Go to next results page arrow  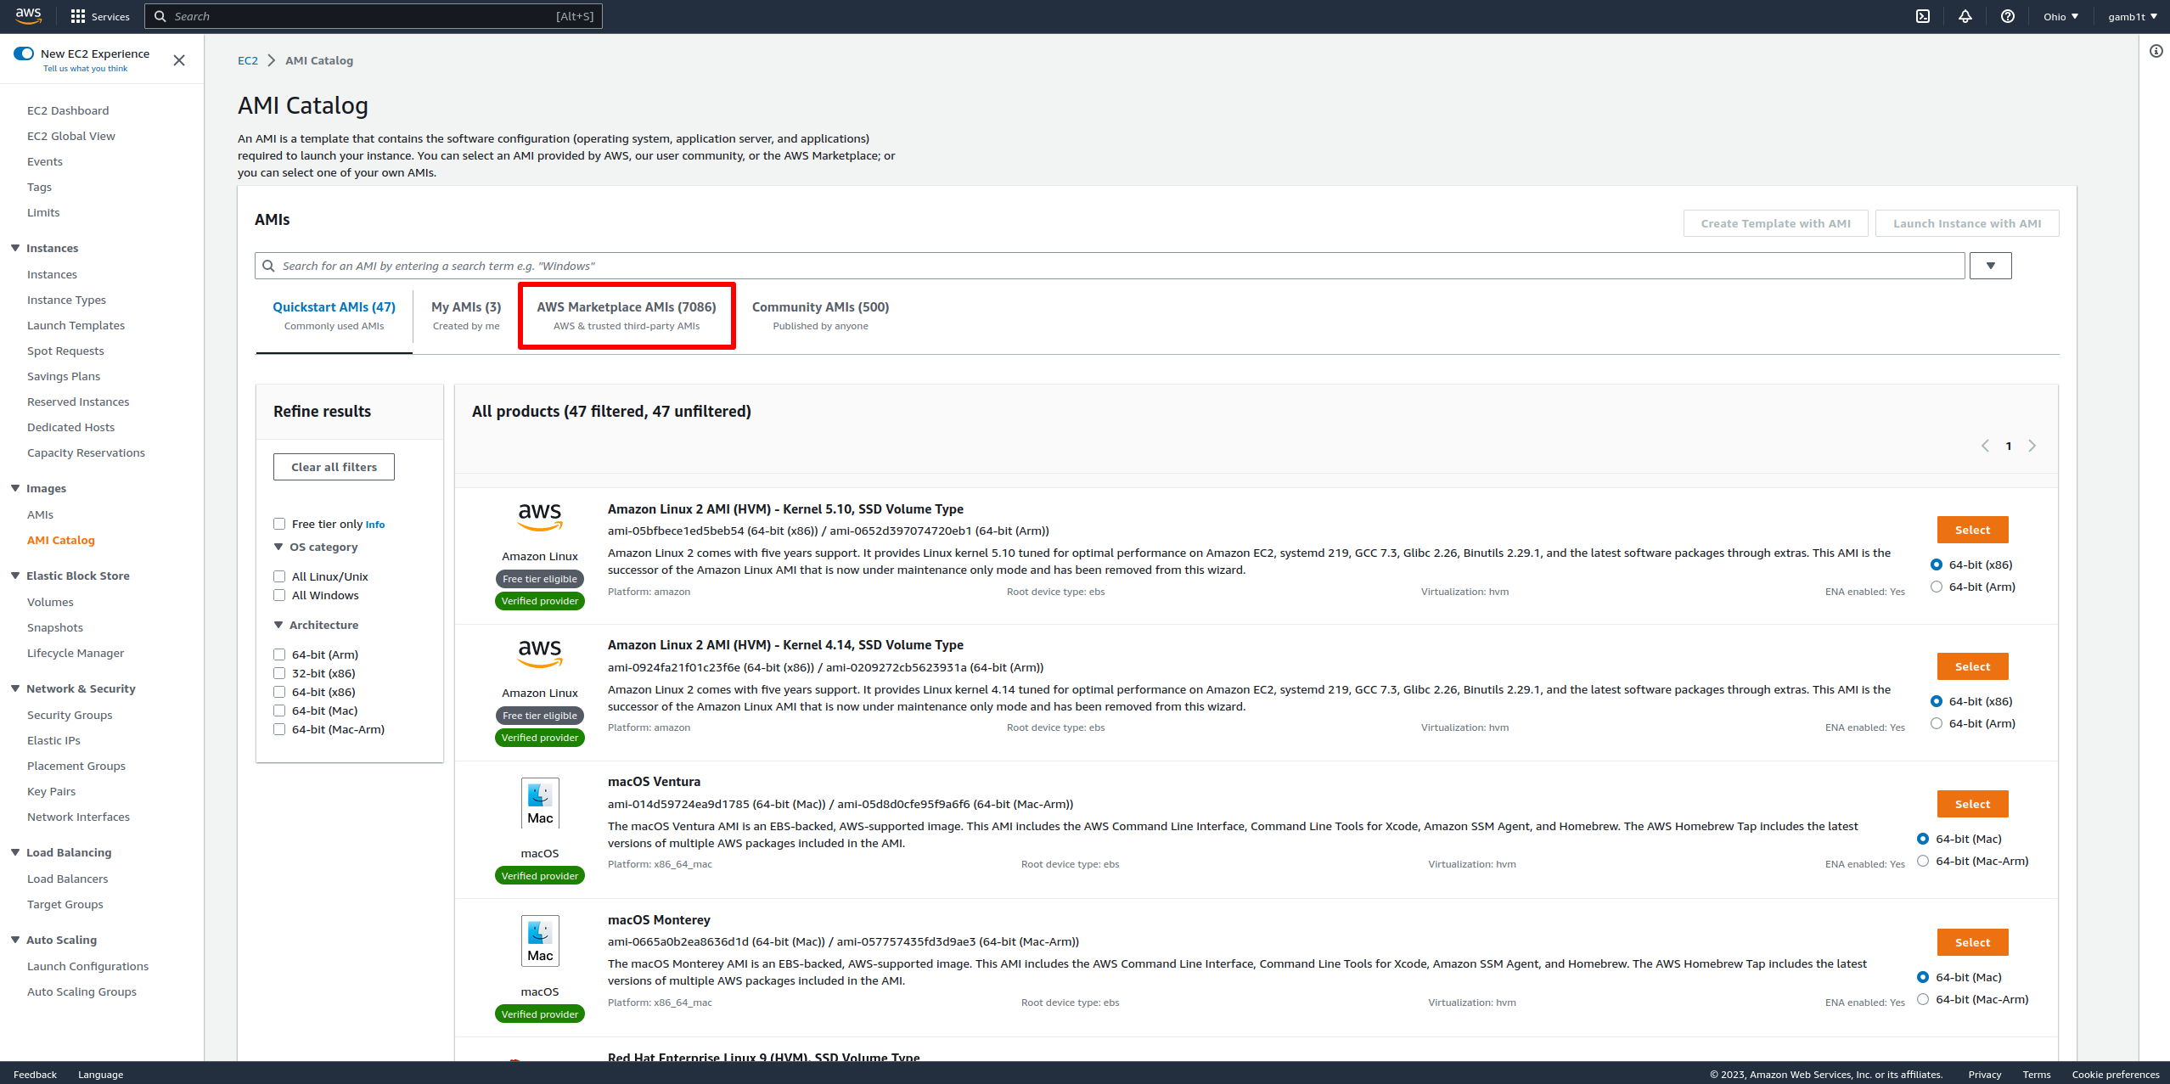2032,446
